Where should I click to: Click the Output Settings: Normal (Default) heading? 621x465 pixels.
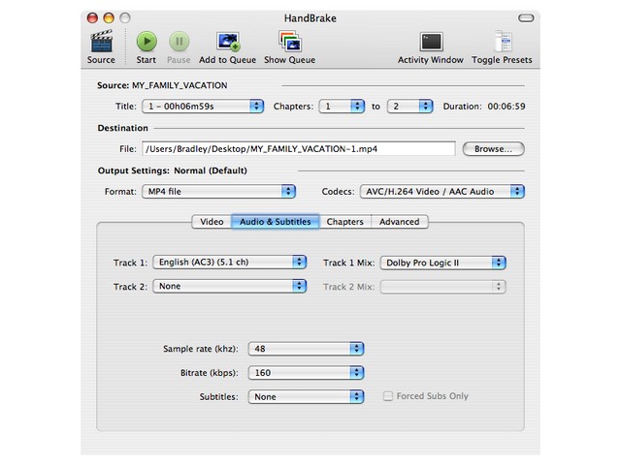click(x=173, y=170)
